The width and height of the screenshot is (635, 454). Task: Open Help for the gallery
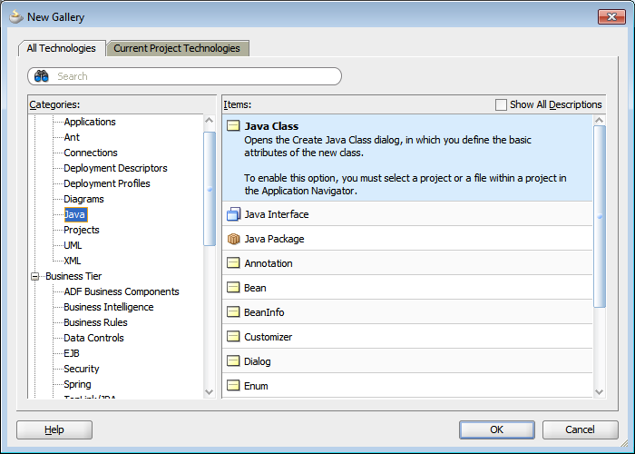(x=54, y=429)
